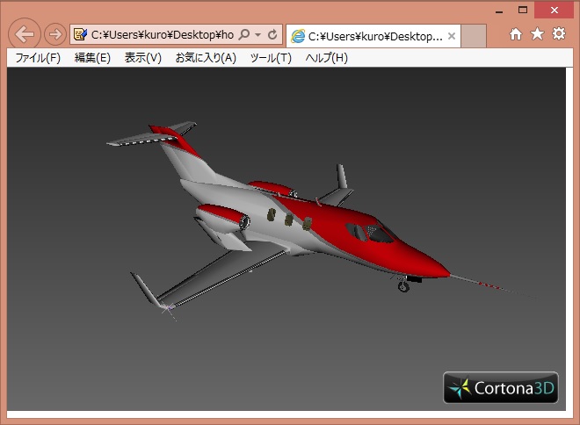
Task: Click the browser Back arrow button
Action: (x=25, y=35)
